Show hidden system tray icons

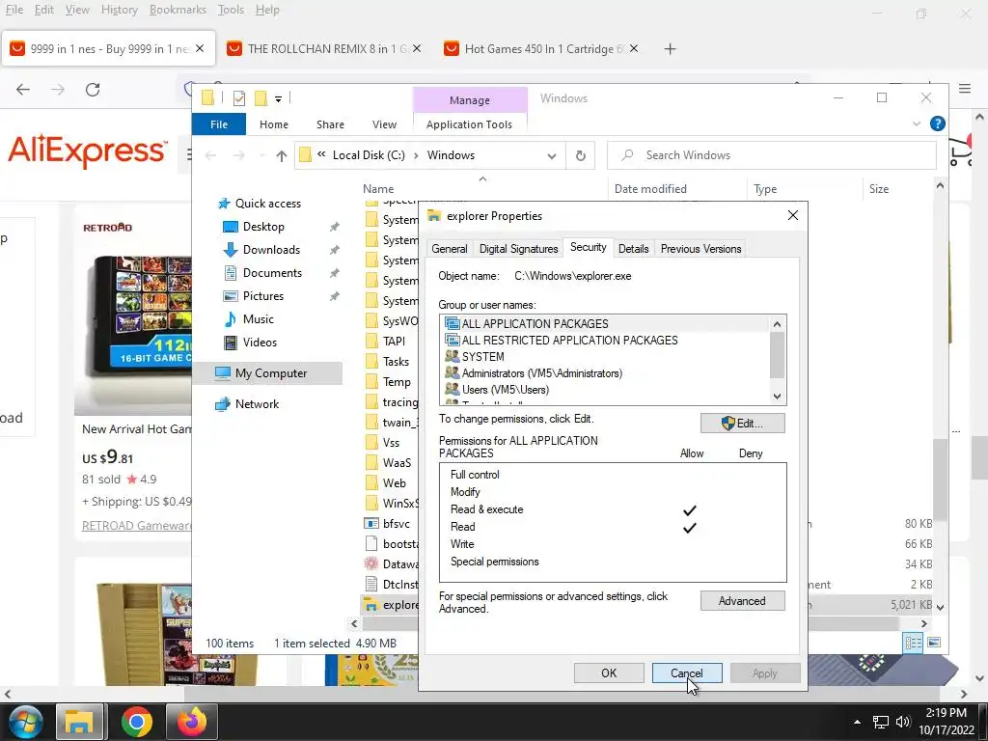(x=857, y=722)
